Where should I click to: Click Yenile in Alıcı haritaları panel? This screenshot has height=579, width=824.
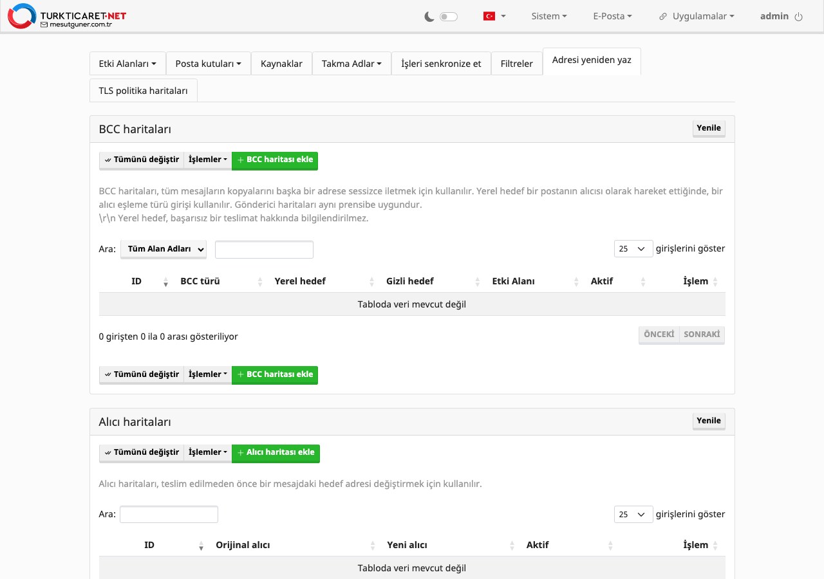pyautogui.click(x=709, y=421)
